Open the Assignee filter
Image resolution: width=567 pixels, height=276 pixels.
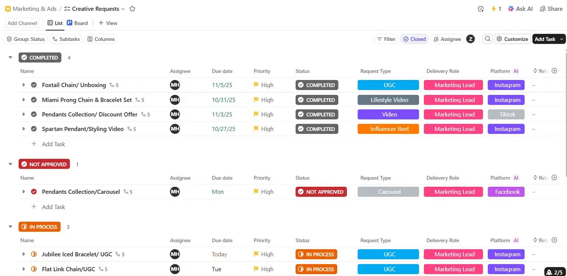(447, 39)
